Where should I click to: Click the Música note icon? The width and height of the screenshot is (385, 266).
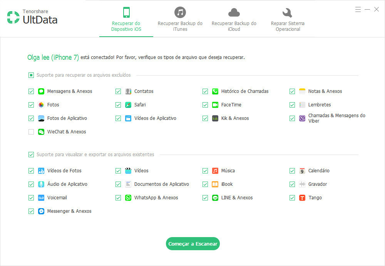(x=215, y=171)
